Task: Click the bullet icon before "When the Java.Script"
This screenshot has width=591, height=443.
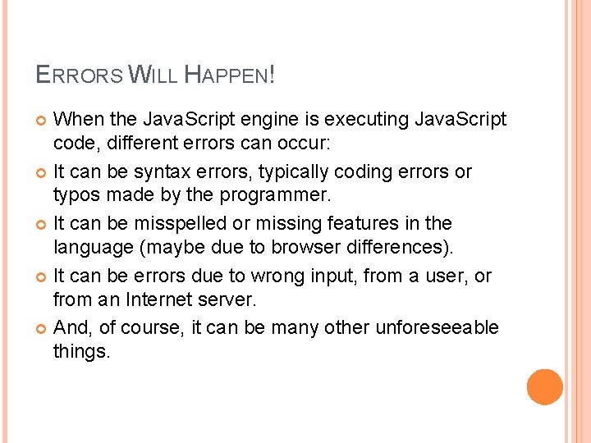Action: coord(42,121)
